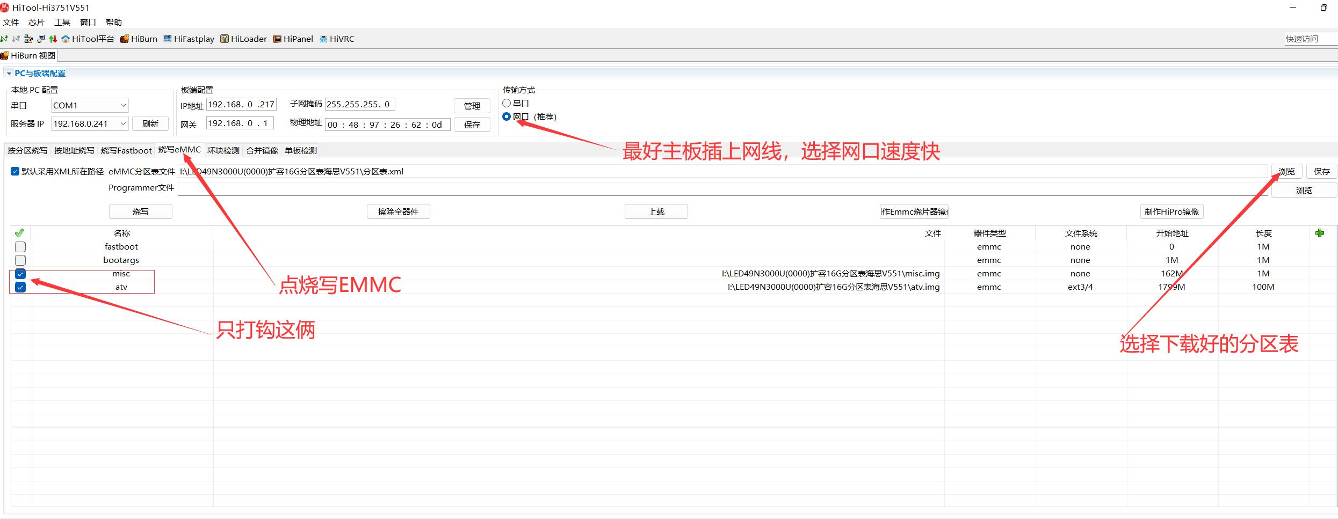1338x519 pixels.
Task: Click the 管理 button
Action: (472, 106)
